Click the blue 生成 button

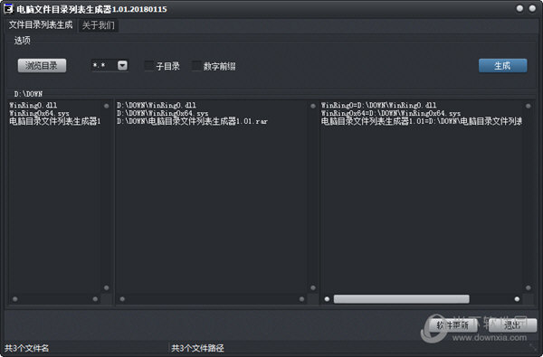coord(503,65)
